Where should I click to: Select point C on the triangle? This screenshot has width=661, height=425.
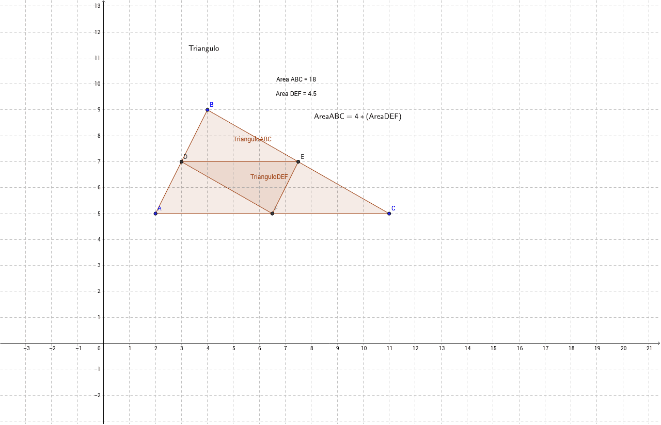389,214
